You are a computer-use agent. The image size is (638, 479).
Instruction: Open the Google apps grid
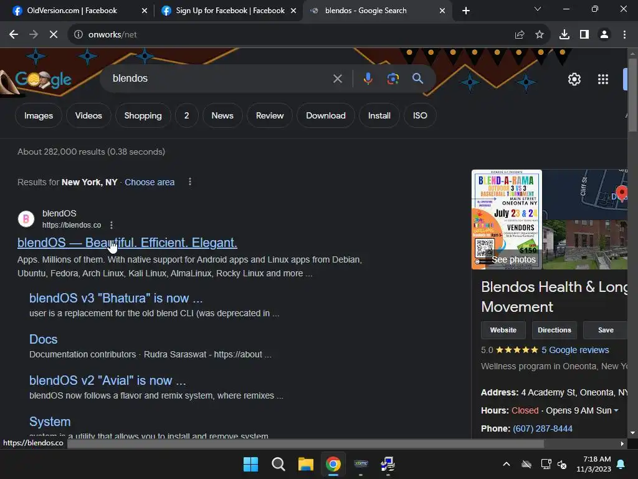pos(603,79)
